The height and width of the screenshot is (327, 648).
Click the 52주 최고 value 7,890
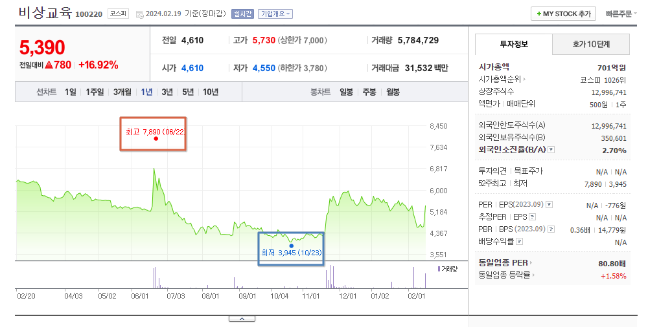pyautogui.click(x=593, y=184)
